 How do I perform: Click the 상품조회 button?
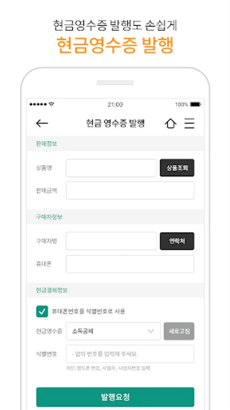[x=177, y=168]
